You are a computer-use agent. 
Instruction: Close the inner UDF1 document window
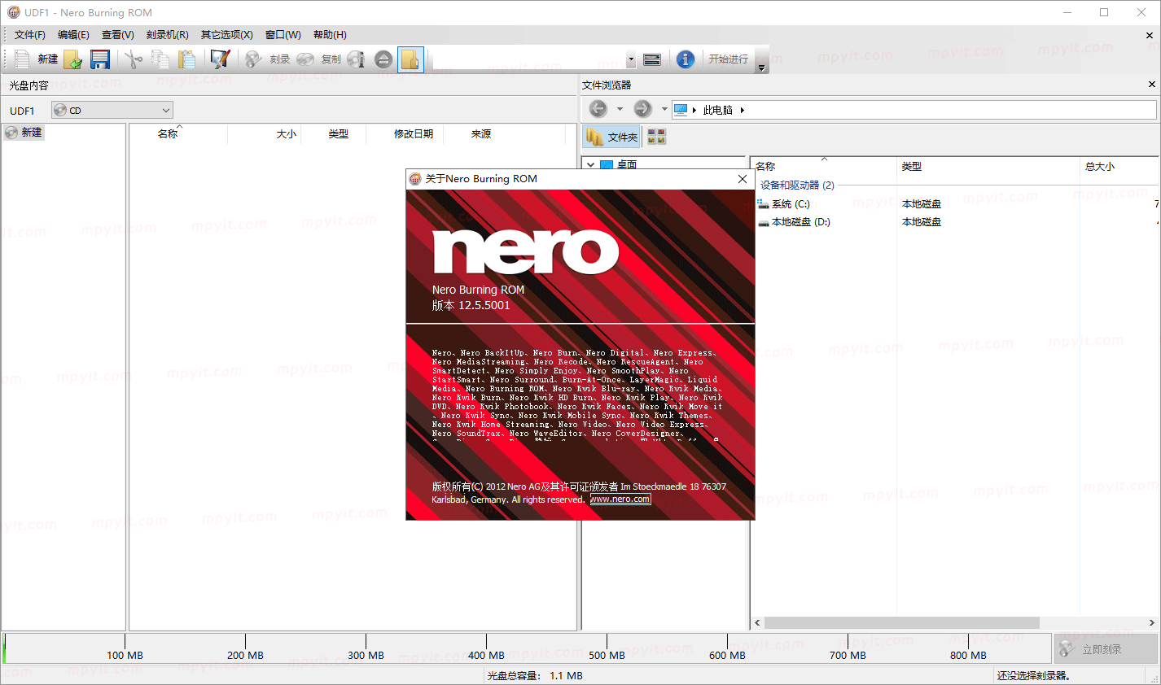1150,35
